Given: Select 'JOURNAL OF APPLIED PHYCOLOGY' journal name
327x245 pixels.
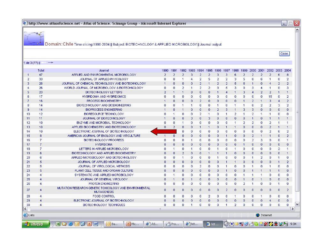Looking at the screenshot, I should pyautogui.click(x=104, y=79).
